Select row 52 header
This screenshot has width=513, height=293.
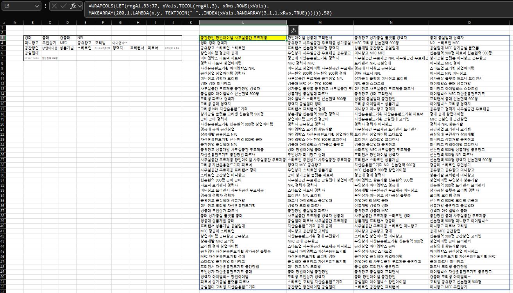3,287
